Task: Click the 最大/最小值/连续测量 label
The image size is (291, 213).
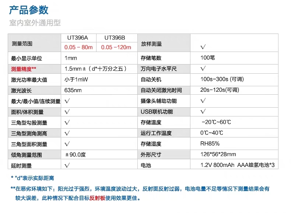Action: 36,101
